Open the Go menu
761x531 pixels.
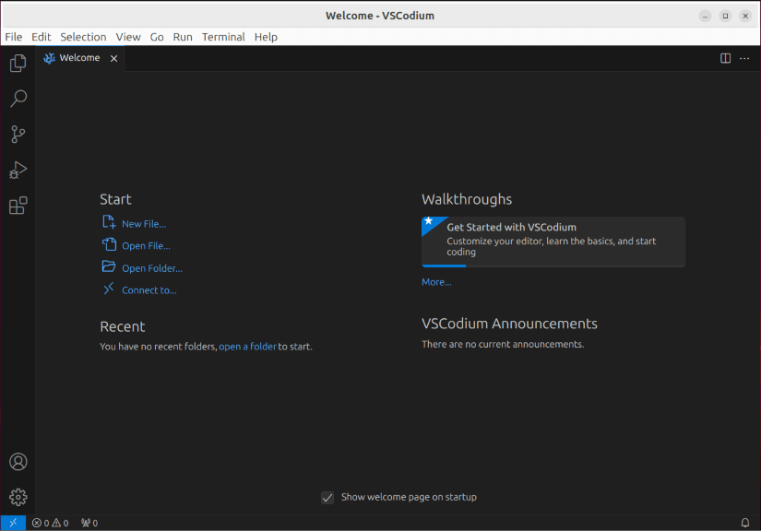(157, 37)
